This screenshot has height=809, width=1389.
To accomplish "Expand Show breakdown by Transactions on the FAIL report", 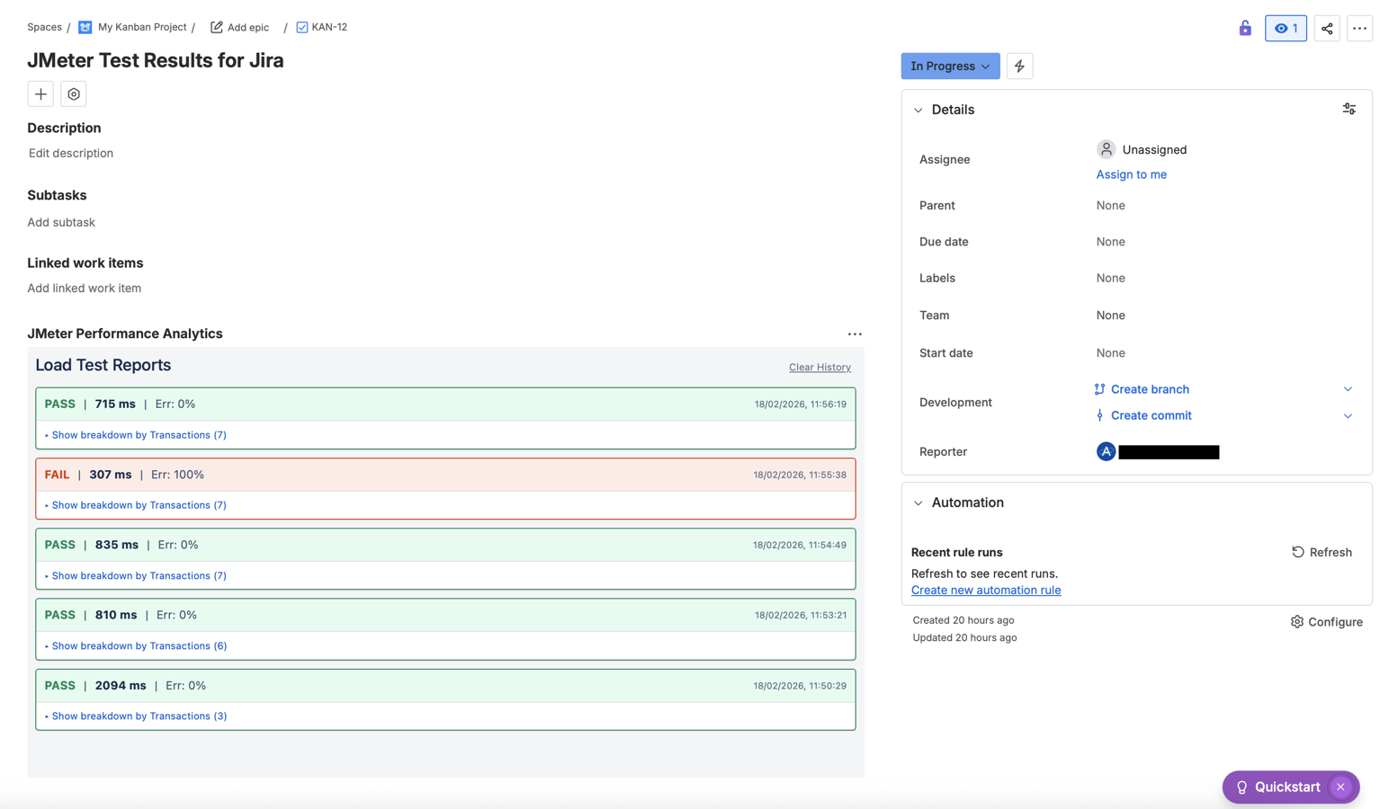I will point(136,504).
